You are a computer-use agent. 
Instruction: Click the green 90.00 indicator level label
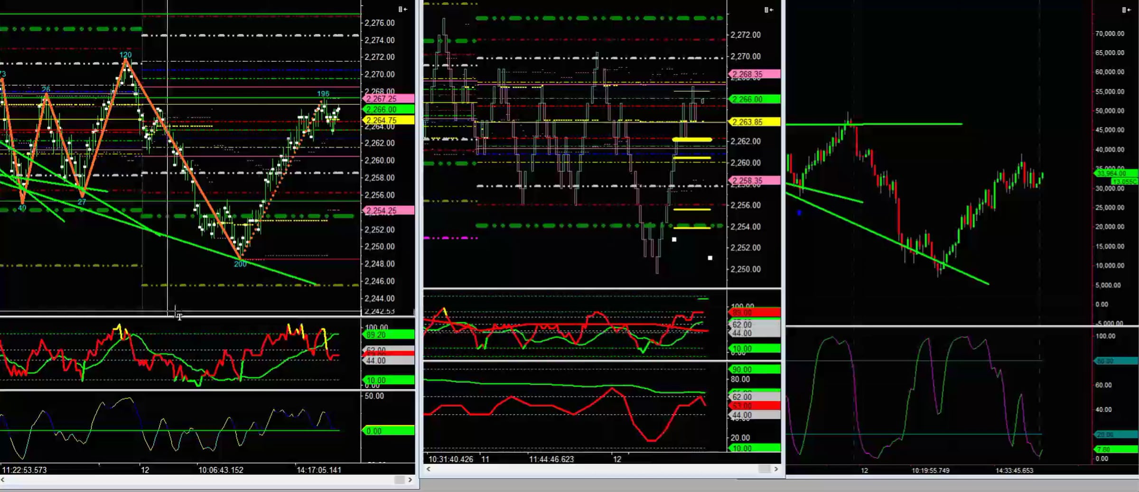click(754, 369)
